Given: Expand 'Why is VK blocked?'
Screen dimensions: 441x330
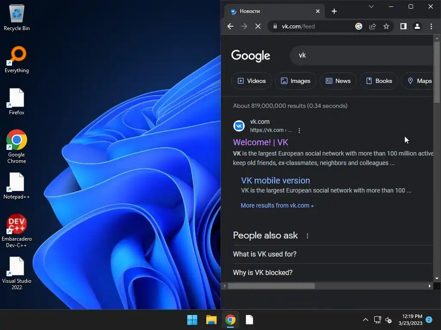Looking at the screenshot, I should 333,273.
